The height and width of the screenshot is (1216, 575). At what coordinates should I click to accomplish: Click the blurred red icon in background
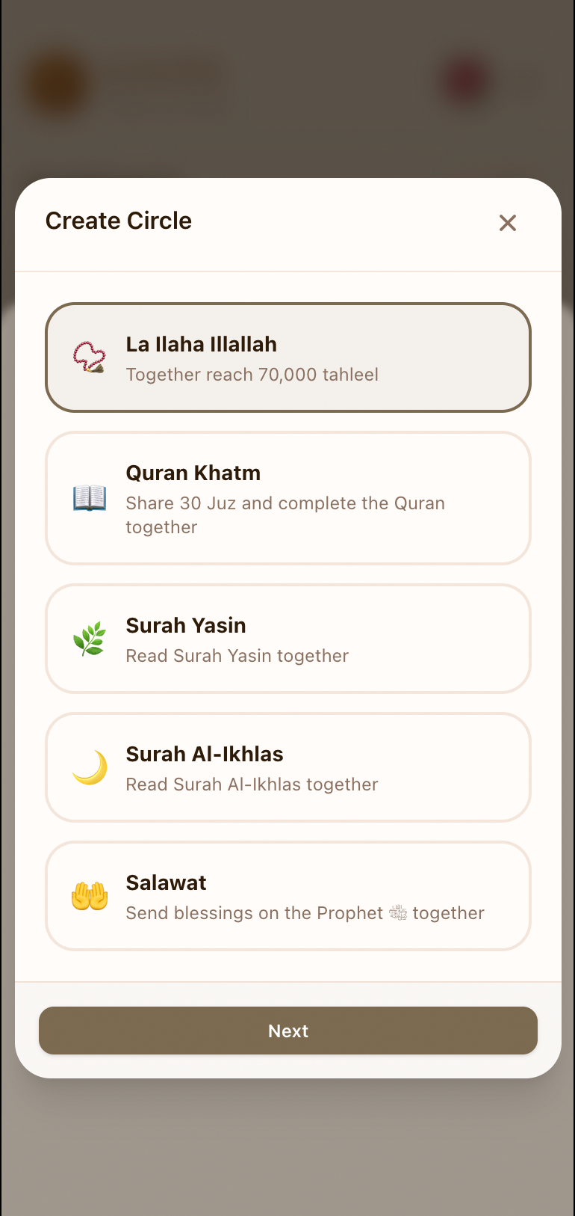click(466, 81)
